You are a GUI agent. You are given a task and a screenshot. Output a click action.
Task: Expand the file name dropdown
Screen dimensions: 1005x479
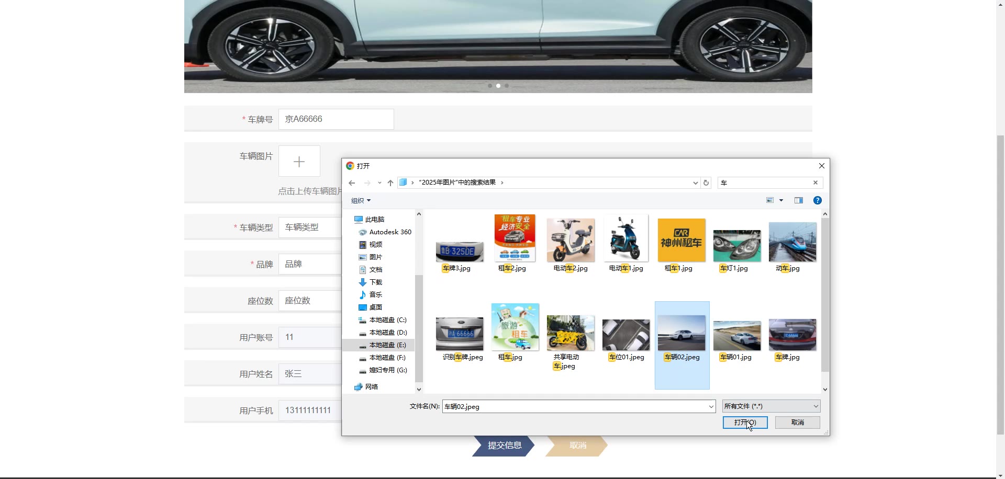(711, 407)
